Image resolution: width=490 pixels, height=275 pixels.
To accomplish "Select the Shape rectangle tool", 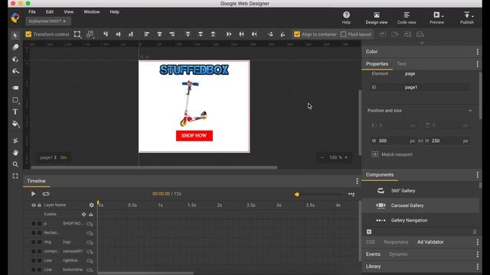I will click(15, 100).
